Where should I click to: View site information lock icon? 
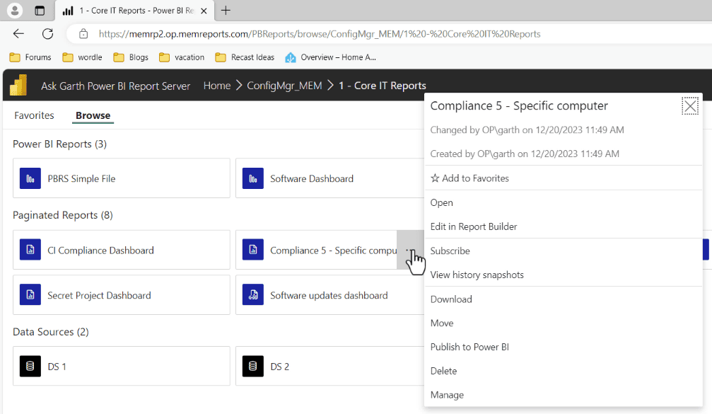pyautogui.click(x=83, y=34)
